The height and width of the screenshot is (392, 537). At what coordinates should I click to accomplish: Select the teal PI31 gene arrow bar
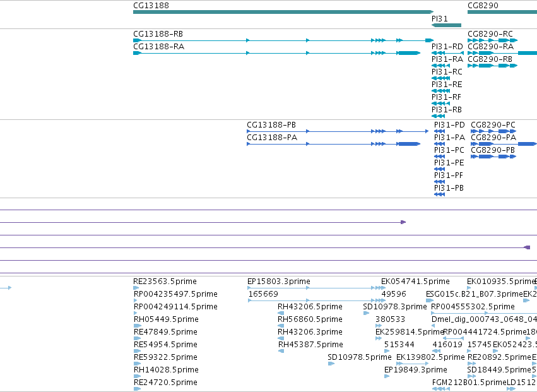[x=446, y=25]
